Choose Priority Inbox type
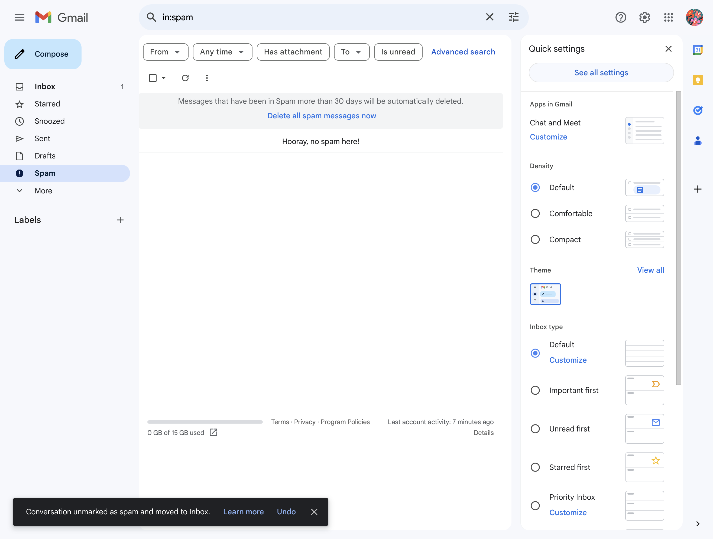713x539 pixels. click(x=535, y=505)
